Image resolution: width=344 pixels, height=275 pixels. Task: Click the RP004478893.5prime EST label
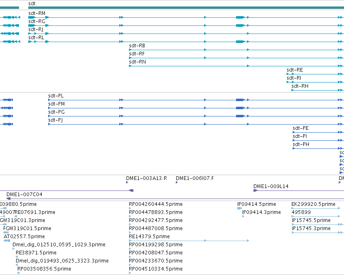pyautogui.click(x=156, y=212)
